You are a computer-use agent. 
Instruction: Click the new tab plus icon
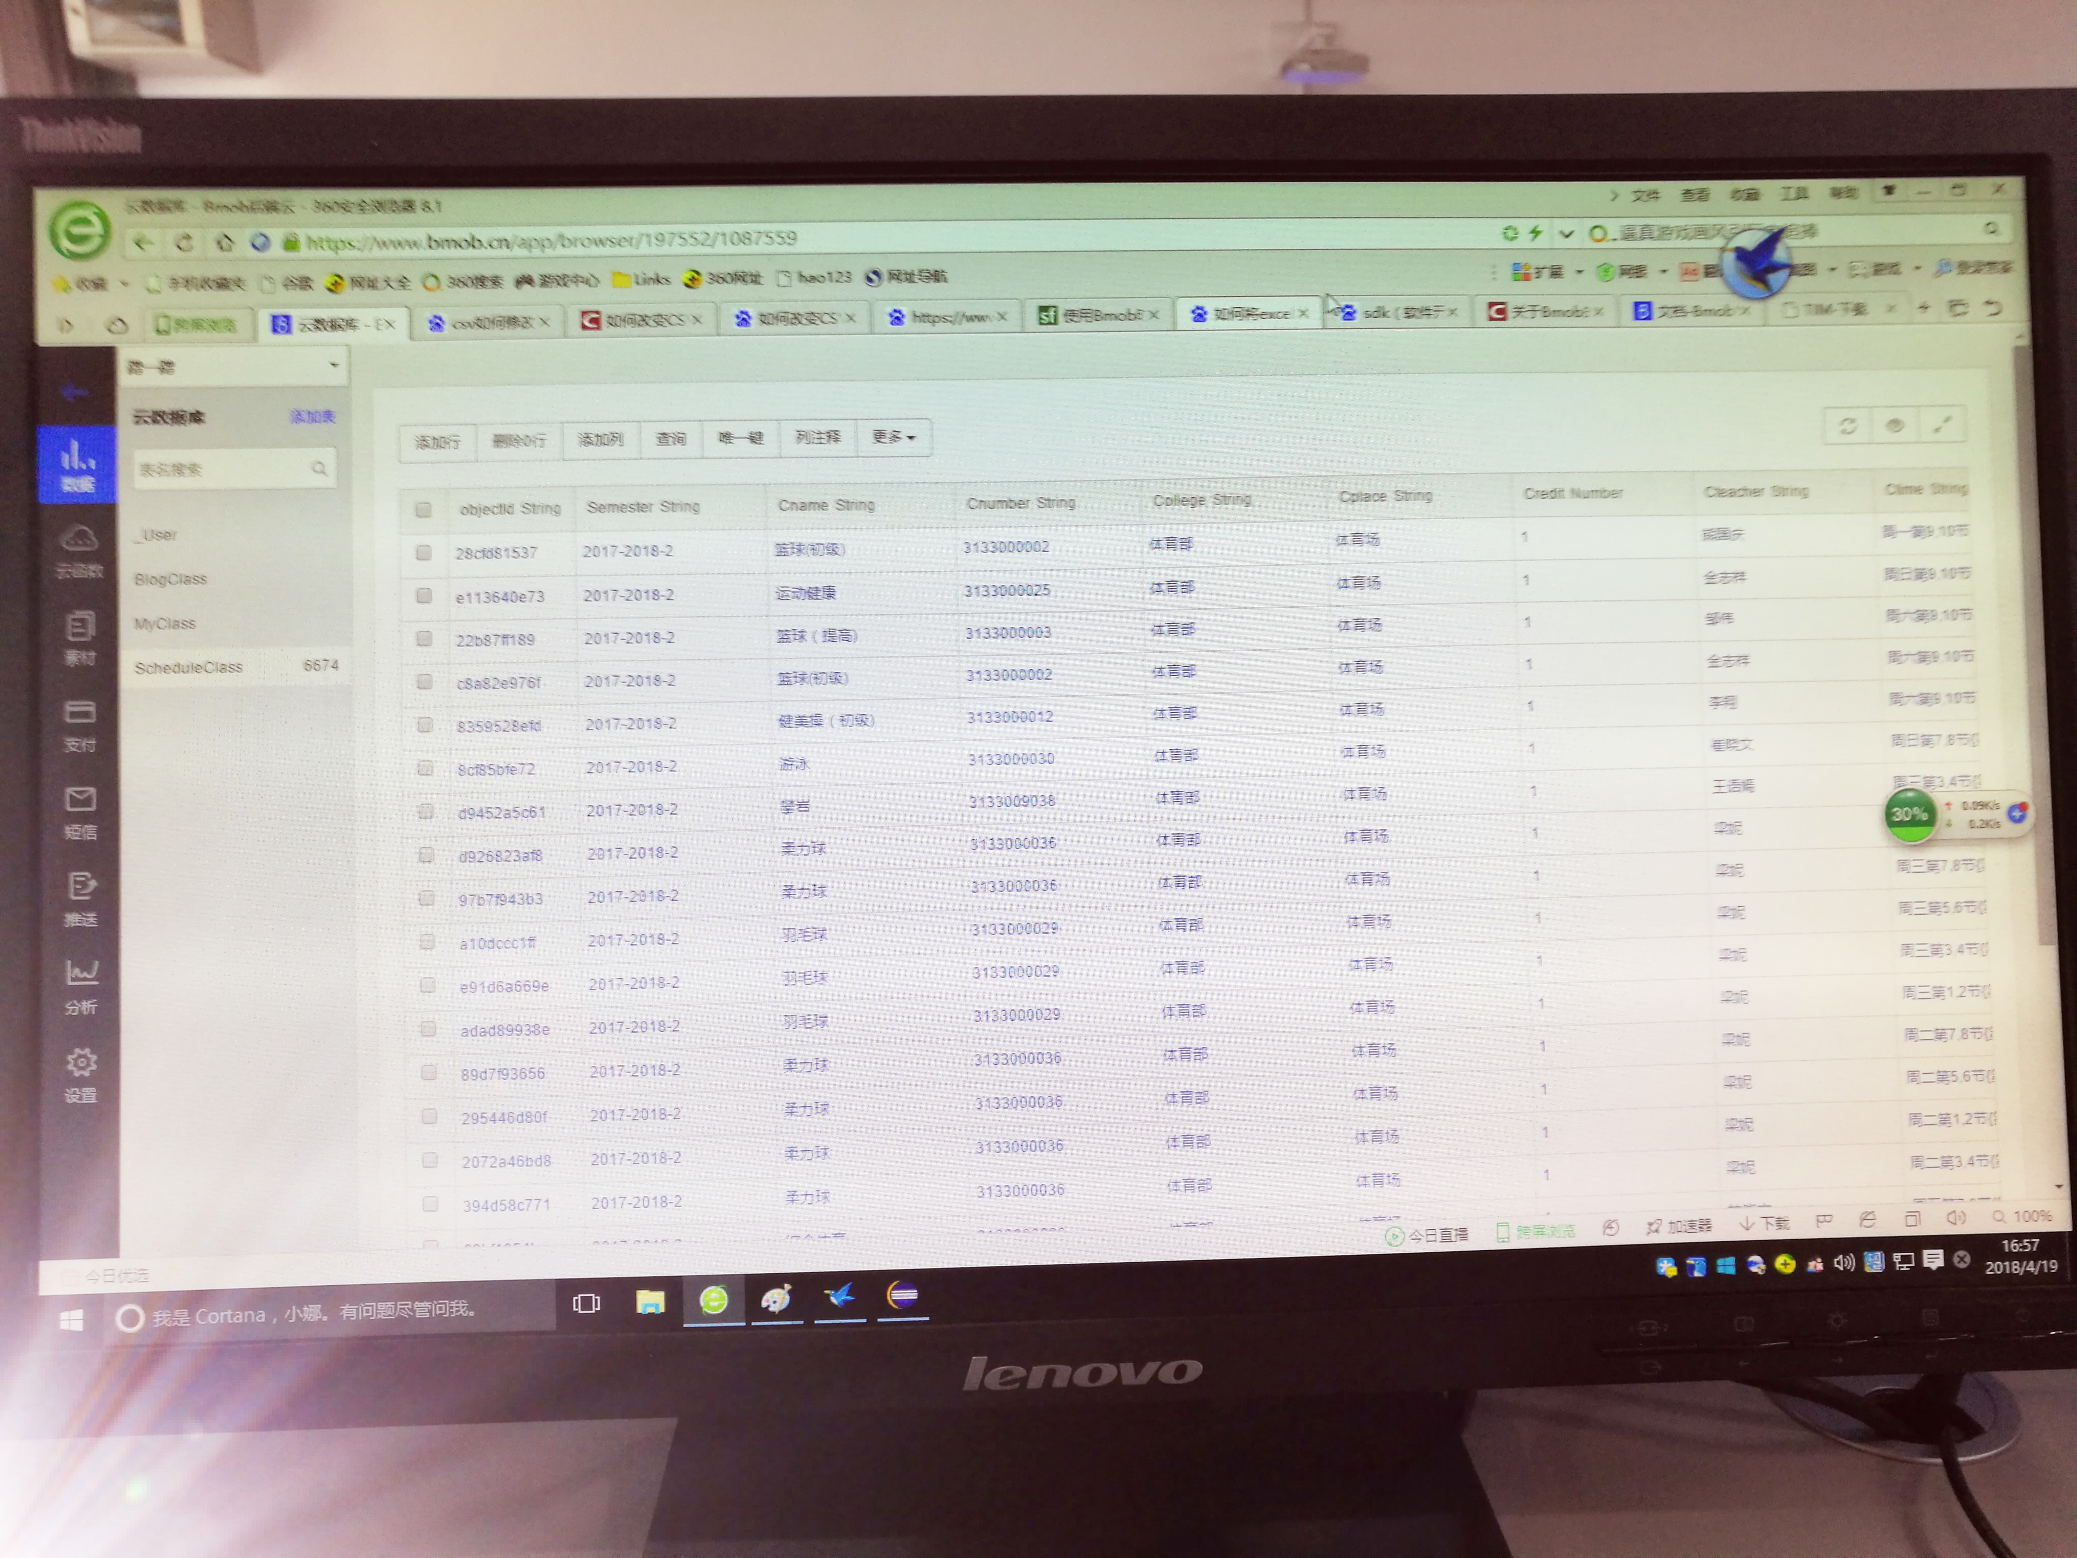1923,308
